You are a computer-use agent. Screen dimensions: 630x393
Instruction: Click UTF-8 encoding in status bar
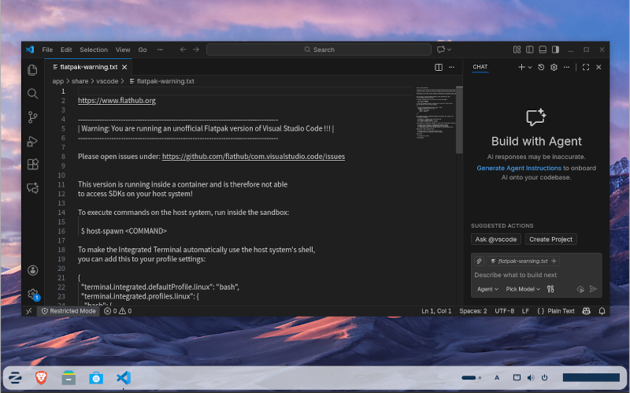click(x=504, y=311)
